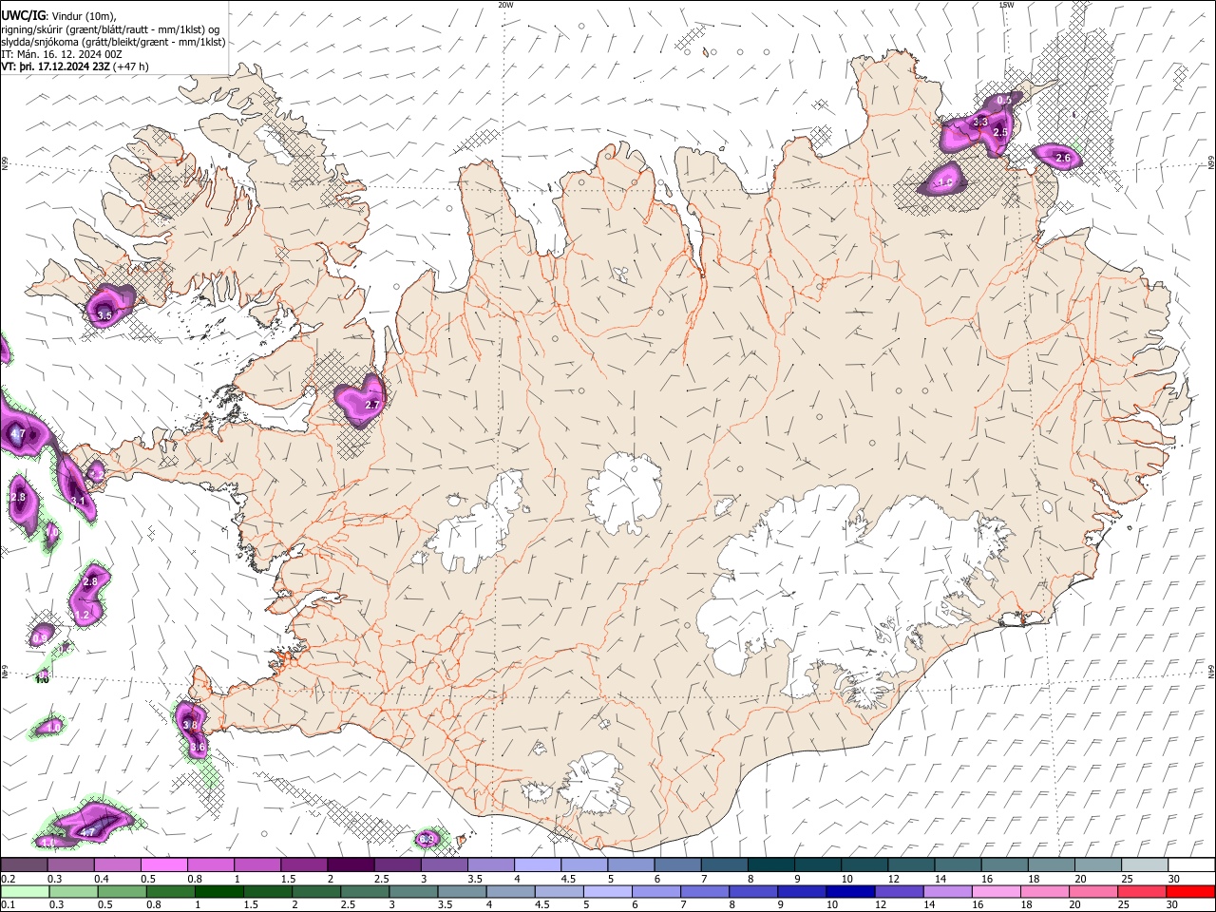Pick the bright red 30 swatch in lower legend row
Image resolution: width=1216 pixels, height=912 pixels.
click(x=1189, y=891)
